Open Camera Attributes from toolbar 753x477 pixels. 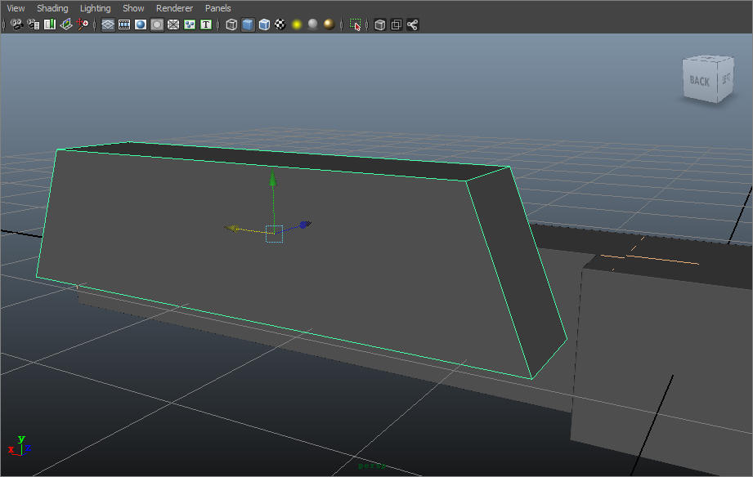click(34, 25)
